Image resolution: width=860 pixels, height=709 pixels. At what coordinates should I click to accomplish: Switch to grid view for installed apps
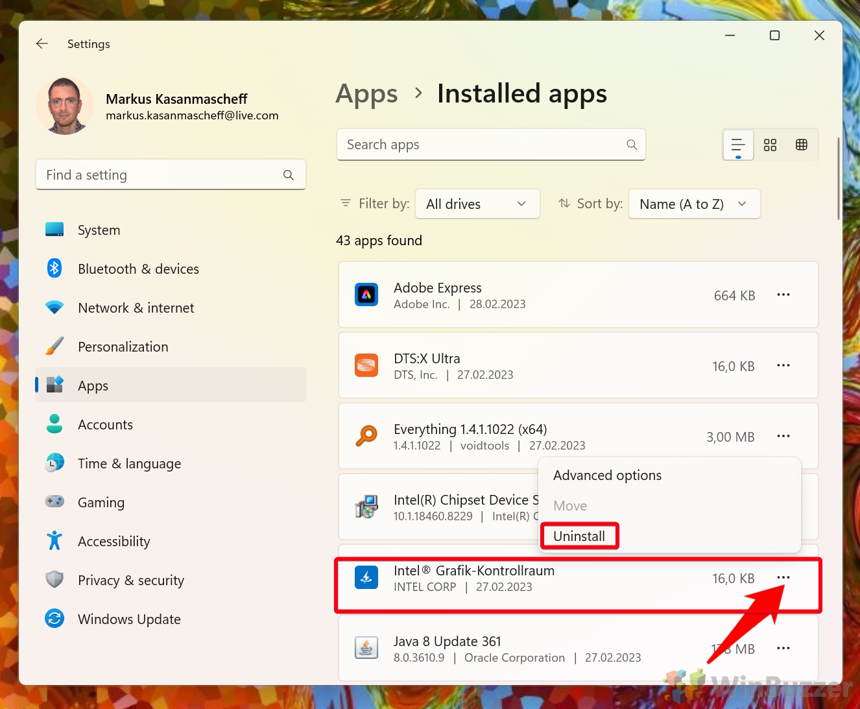[770, 145]
